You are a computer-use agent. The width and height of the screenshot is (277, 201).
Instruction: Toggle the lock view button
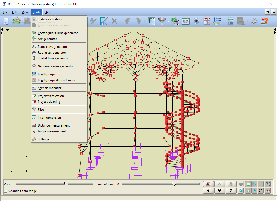[x=231, y=184]
